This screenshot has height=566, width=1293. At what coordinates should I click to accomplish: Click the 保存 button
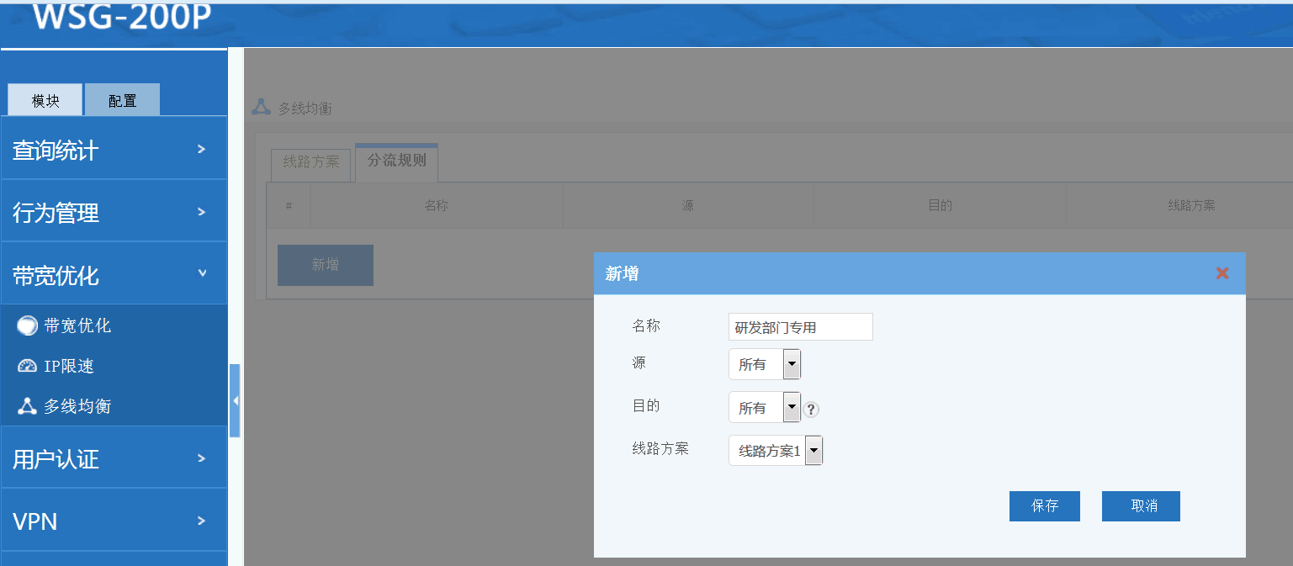pos(1044,506)
